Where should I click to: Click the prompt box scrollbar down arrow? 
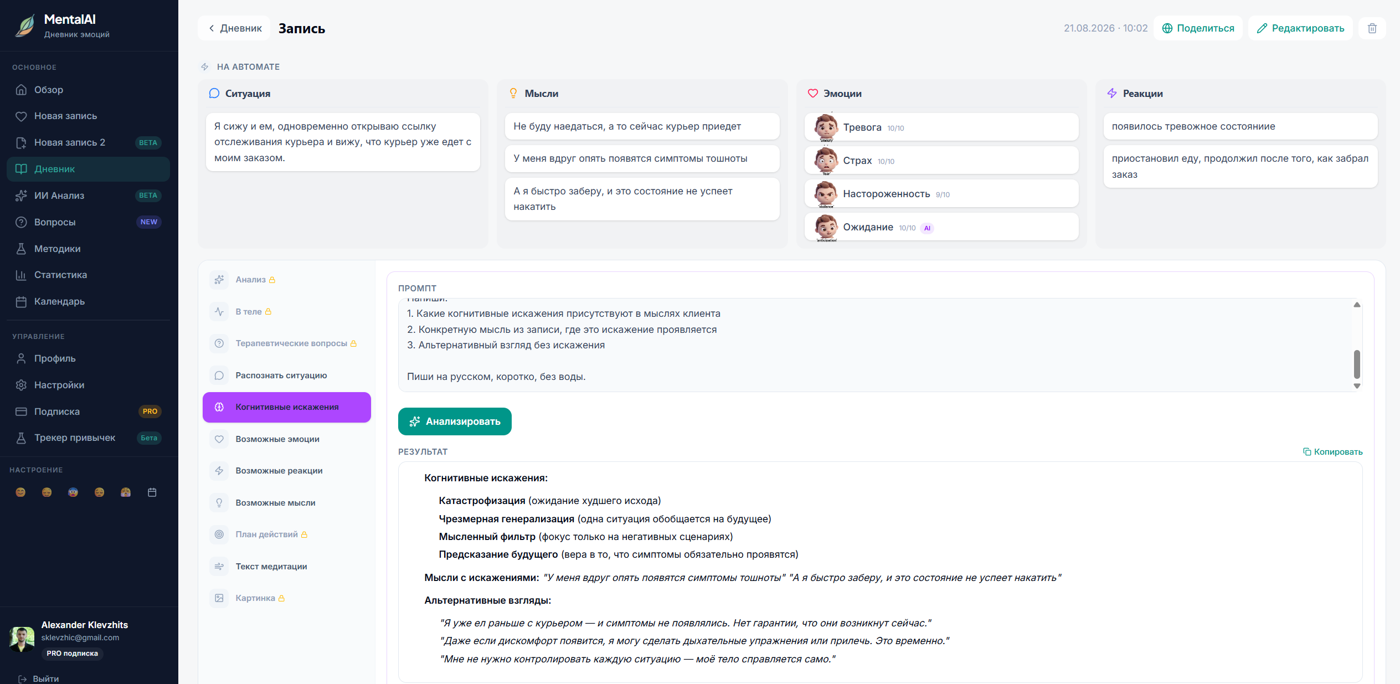tap(1357, 386)
